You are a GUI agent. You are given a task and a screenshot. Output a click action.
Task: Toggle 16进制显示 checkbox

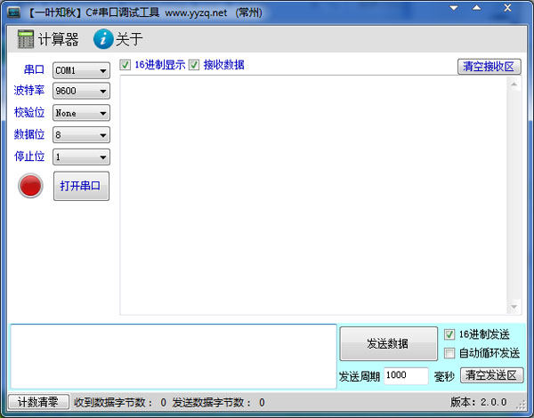125,65
